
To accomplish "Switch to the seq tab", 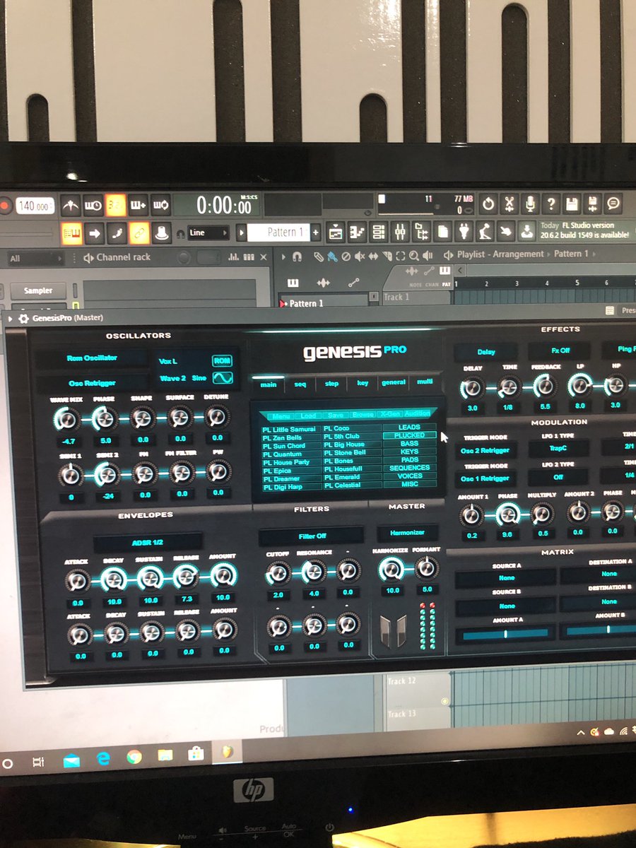I will click(300, 384).
